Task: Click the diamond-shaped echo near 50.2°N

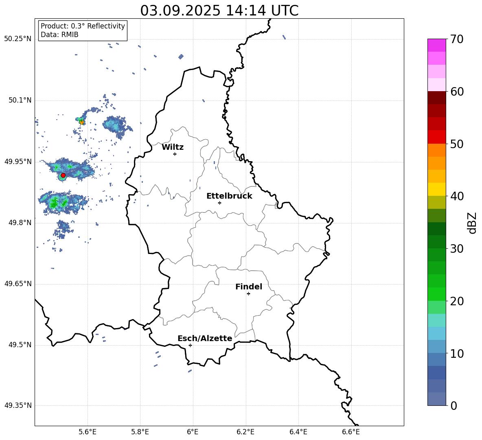Action: 181,57
